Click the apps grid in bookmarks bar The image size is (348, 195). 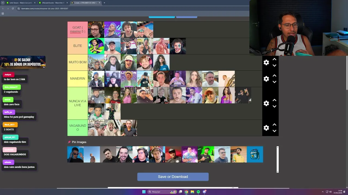[3, 14]
